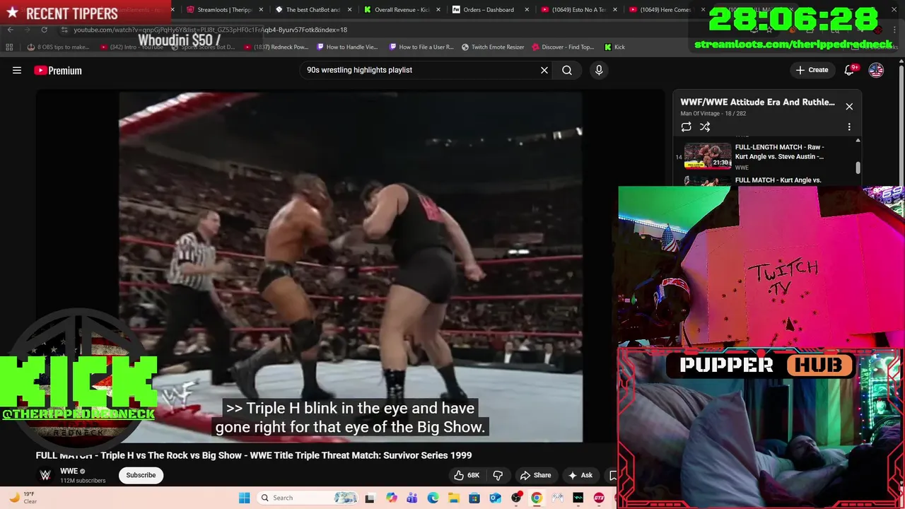Click the taskbar Search box
This screenshot has width=905, height=509.
307,498
